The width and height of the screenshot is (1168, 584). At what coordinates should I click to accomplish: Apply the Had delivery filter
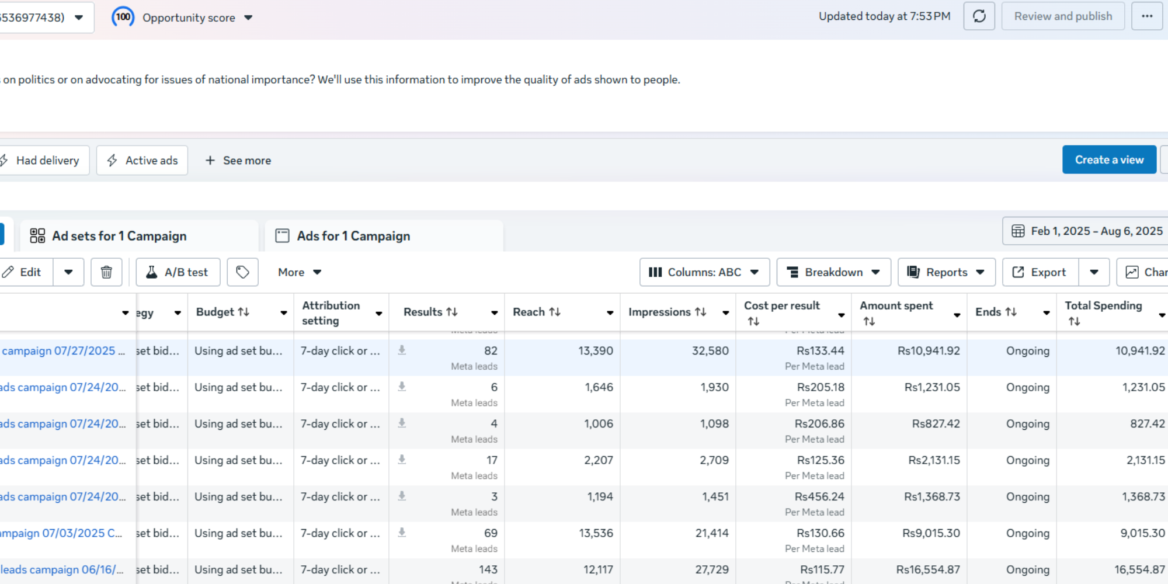coord(44,160)
